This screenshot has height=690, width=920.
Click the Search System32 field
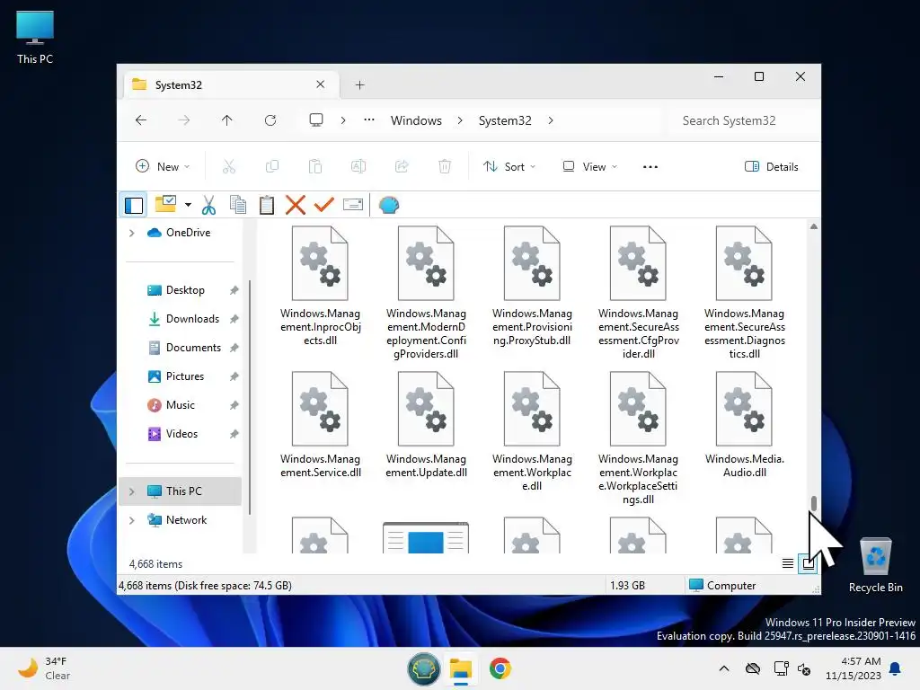point(743,120)
